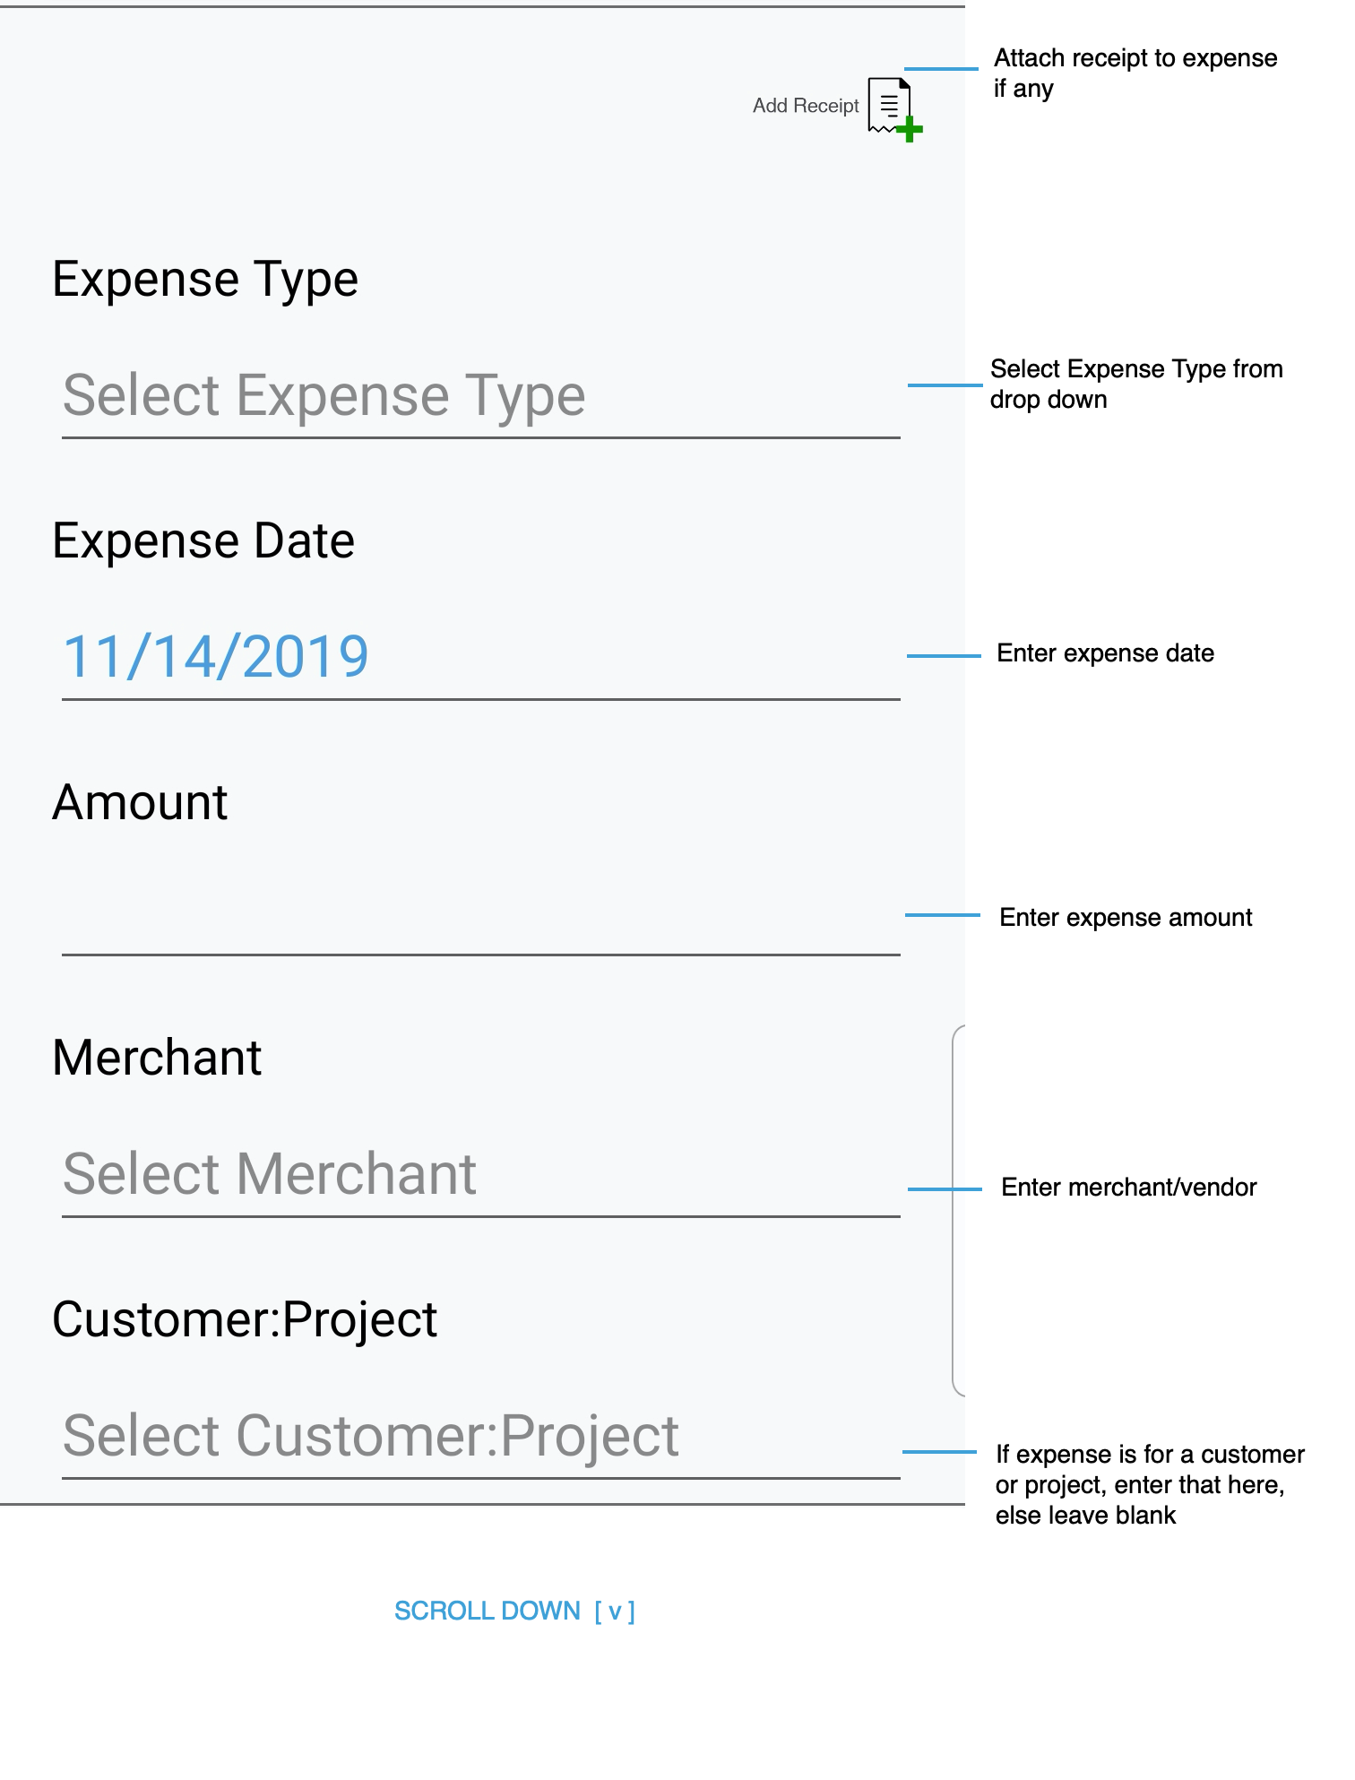Image resolution: width=1355 pixels, height=1780 pixels.
Task: Click the Customer:Project heading label
Action: pos(245,1319)
